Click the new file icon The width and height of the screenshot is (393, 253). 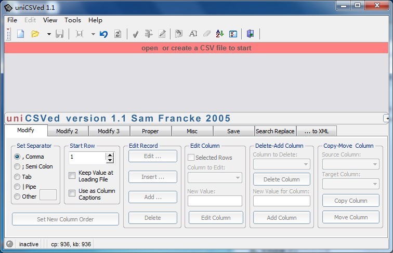click(x=21, y=34)
